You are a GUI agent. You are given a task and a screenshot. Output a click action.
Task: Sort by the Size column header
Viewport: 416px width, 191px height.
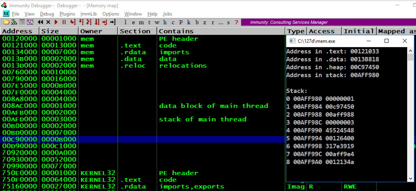pyautogui.click(x=59, y=31)
